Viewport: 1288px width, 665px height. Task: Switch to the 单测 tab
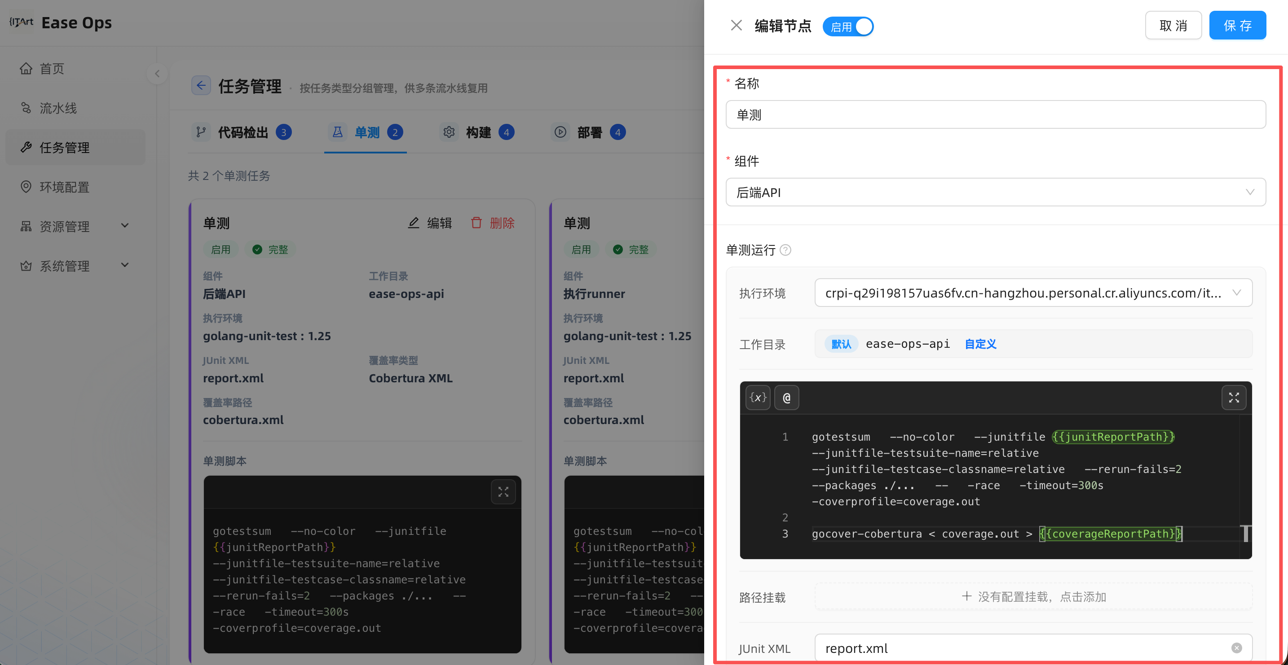point(366,132)
